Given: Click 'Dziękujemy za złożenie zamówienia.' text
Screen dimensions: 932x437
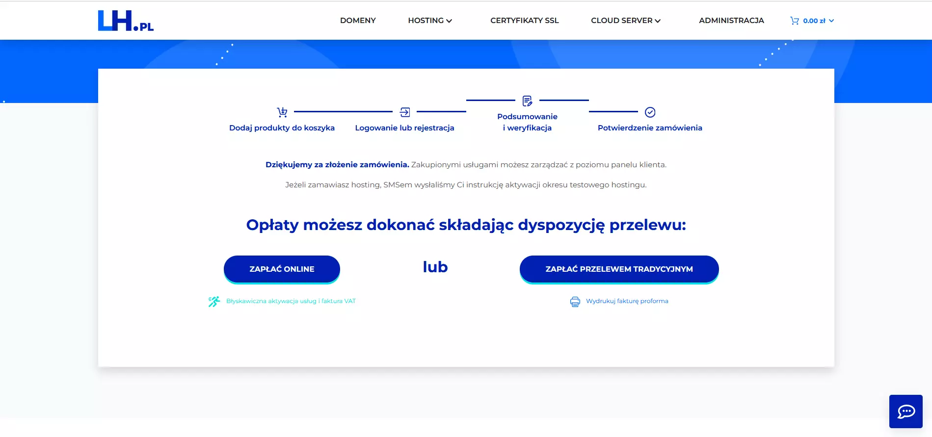Looking at the screenshot, I should point(337,165).
